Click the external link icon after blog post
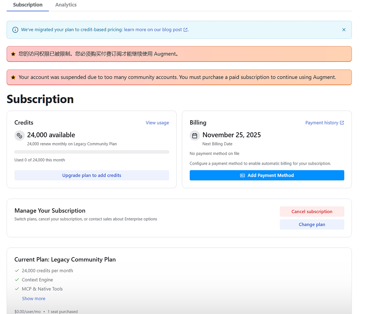The width and height of the screenshot is (373, 314). (185, 30)
